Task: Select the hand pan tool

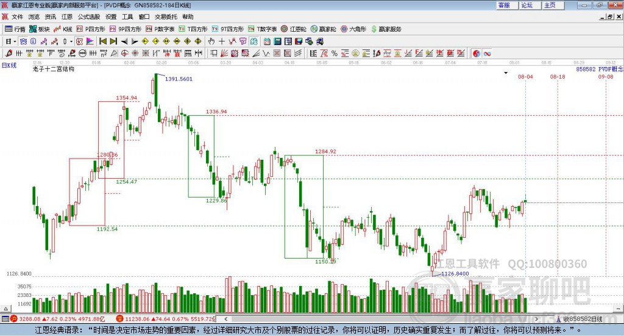Action: pyautogui.click(x=211, y=41)
